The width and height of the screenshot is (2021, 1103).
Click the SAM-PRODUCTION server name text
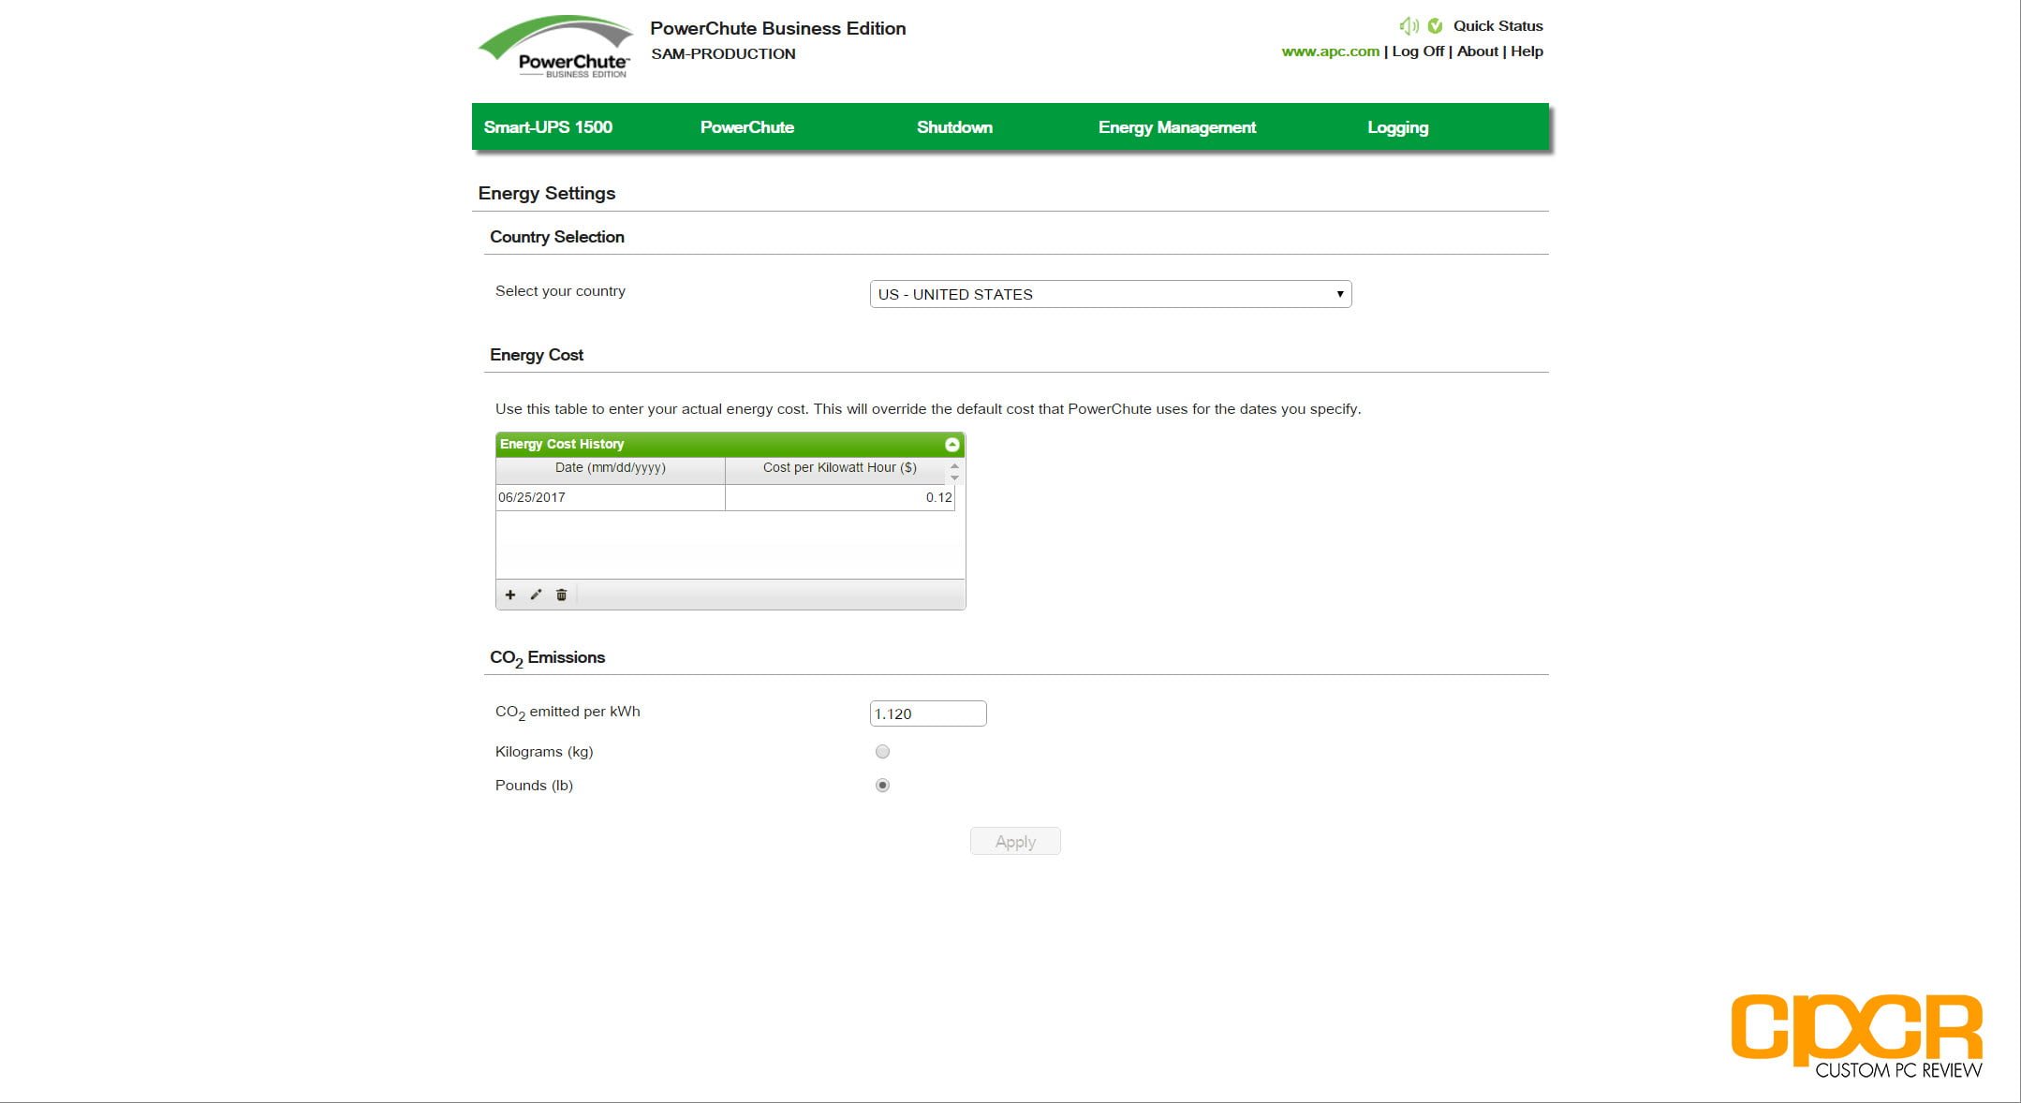[723, 54]
